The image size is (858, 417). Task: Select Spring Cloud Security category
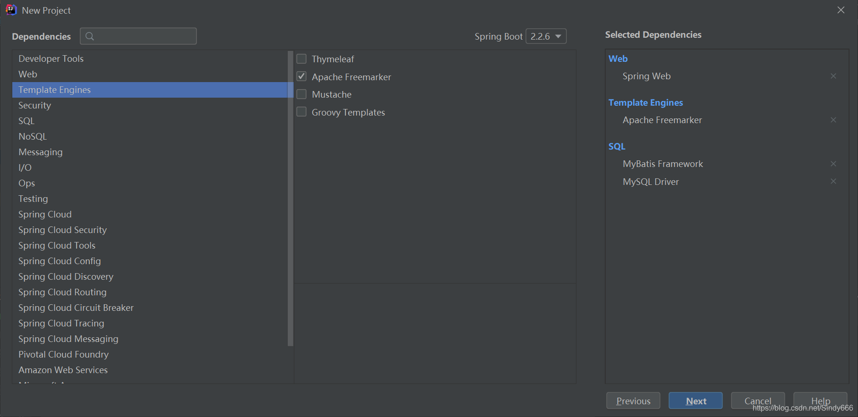150,230
